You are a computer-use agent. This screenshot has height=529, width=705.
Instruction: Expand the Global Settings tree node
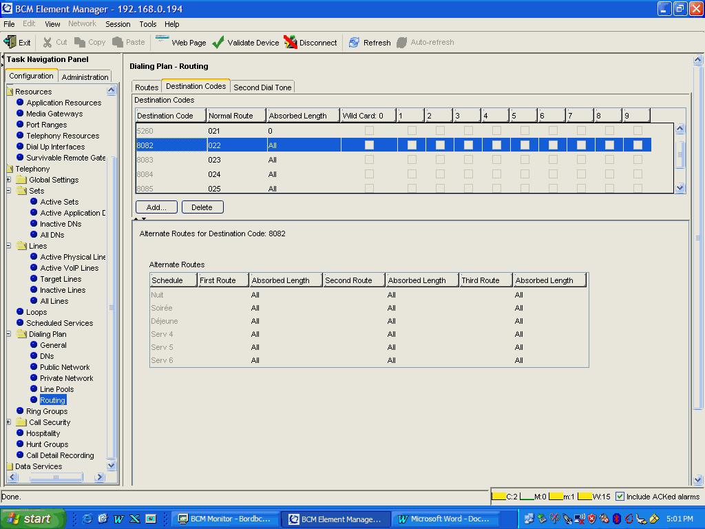8,180
